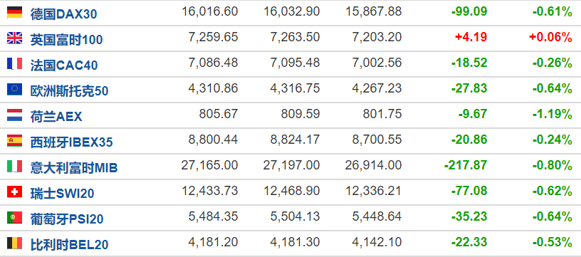Open the 欧洲斯托克50 index link

pos(69,90)
